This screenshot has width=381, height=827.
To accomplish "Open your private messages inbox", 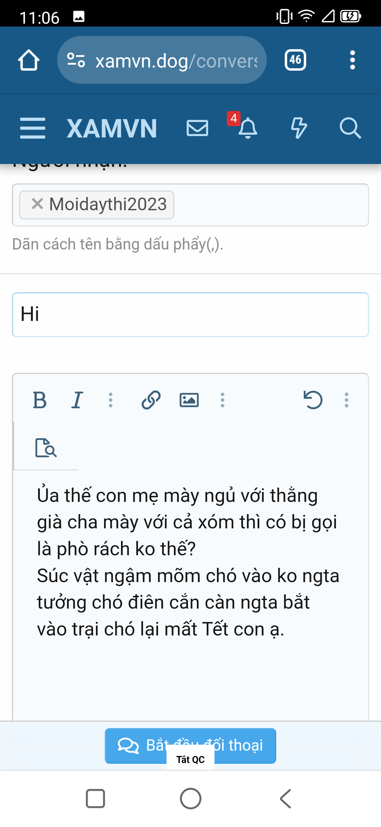I will pos(198,128).
